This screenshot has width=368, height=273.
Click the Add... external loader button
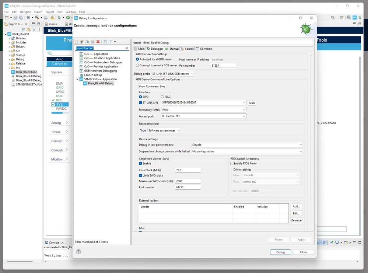[x=297, y=206]
